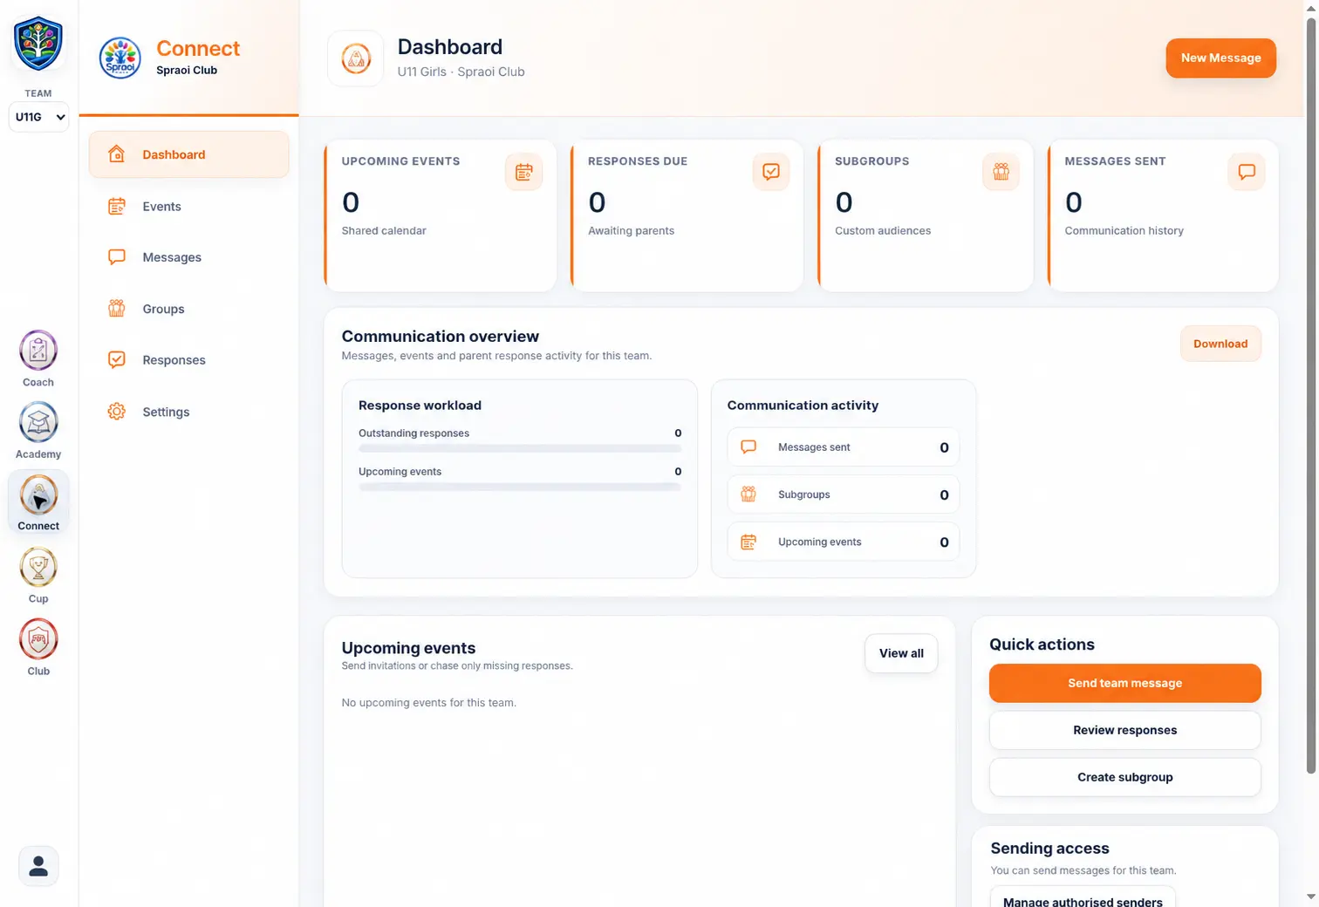Open Messages in the sidebar

[189, 257]
